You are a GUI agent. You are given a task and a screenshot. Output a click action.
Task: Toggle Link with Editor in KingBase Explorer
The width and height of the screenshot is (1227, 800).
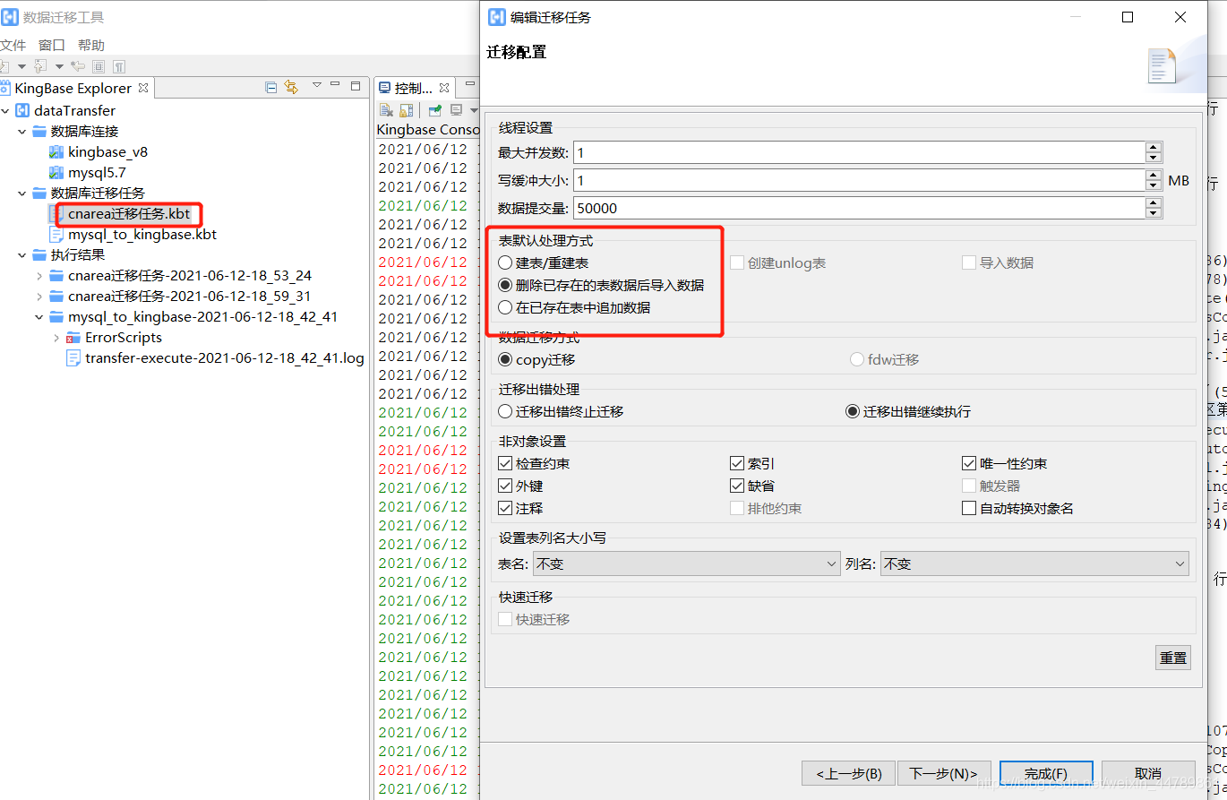[291, 87]
